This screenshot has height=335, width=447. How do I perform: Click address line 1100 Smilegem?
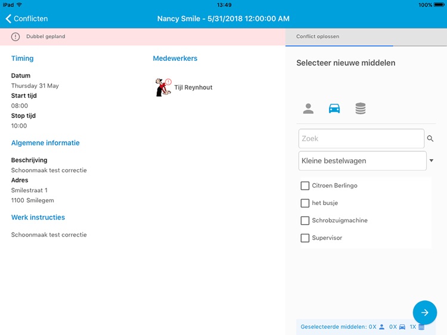(33, 200)
